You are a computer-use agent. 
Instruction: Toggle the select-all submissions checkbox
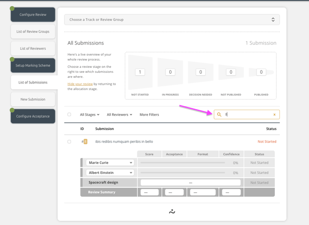click(x=69, y=114)
